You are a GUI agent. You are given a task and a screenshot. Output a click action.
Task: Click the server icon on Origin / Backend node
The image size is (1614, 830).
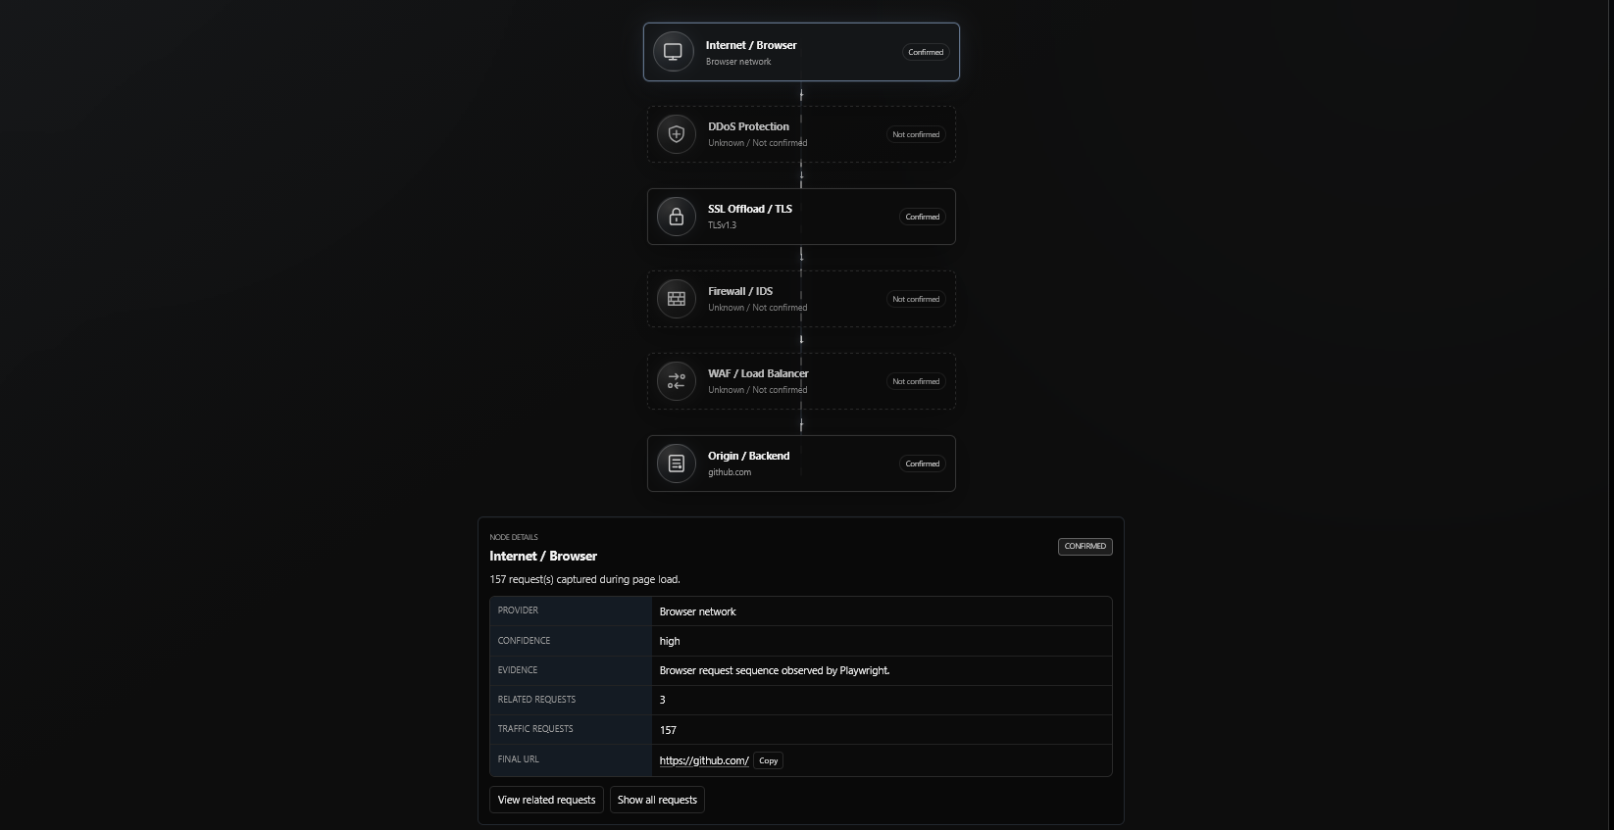point(677,464)
